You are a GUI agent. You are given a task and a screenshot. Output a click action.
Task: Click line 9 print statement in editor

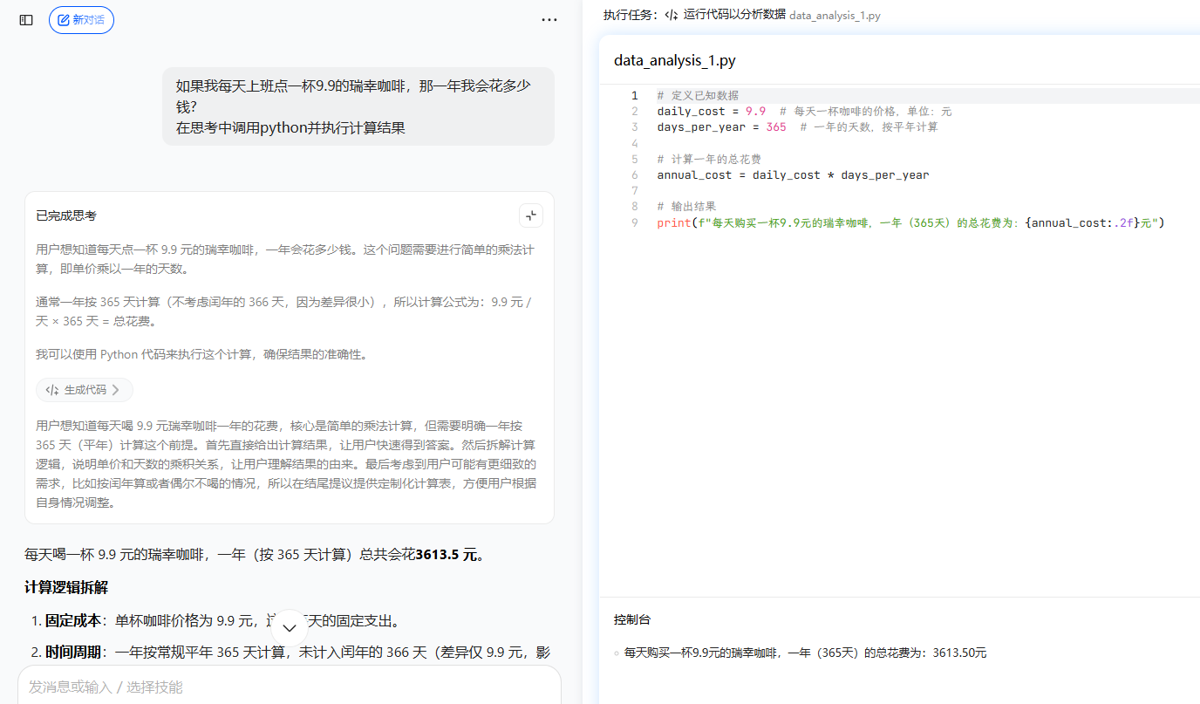(910, 222)
